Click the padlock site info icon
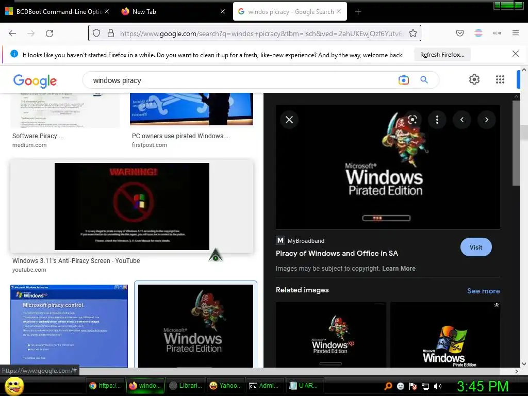The image size is (528, 396). coord(111,33)
